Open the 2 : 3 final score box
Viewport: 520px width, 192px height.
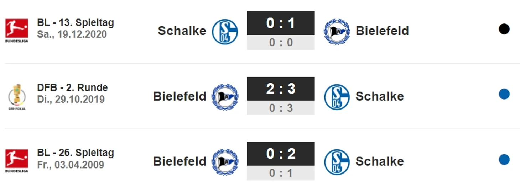(x=281, y=89)
